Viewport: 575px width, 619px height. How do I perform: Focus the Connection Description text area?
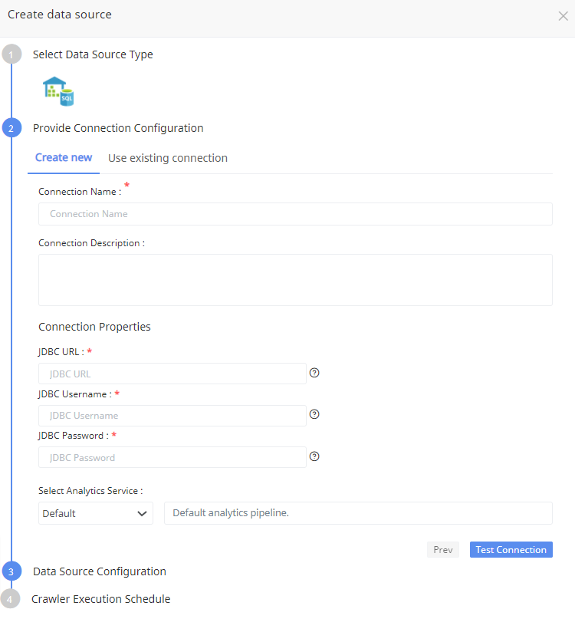coord(295,280)
